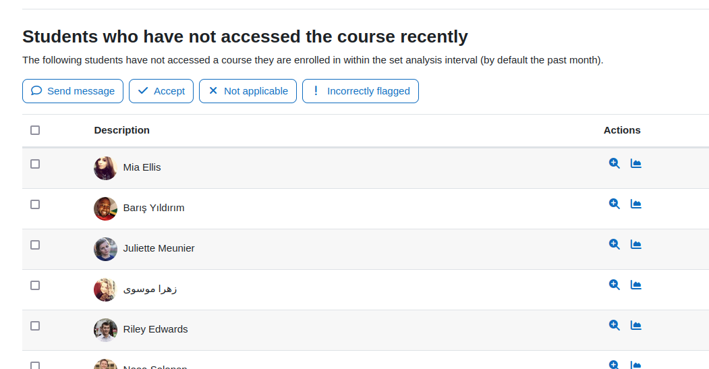Click the Accept button

pyautogui.click(x=161, y=91)
